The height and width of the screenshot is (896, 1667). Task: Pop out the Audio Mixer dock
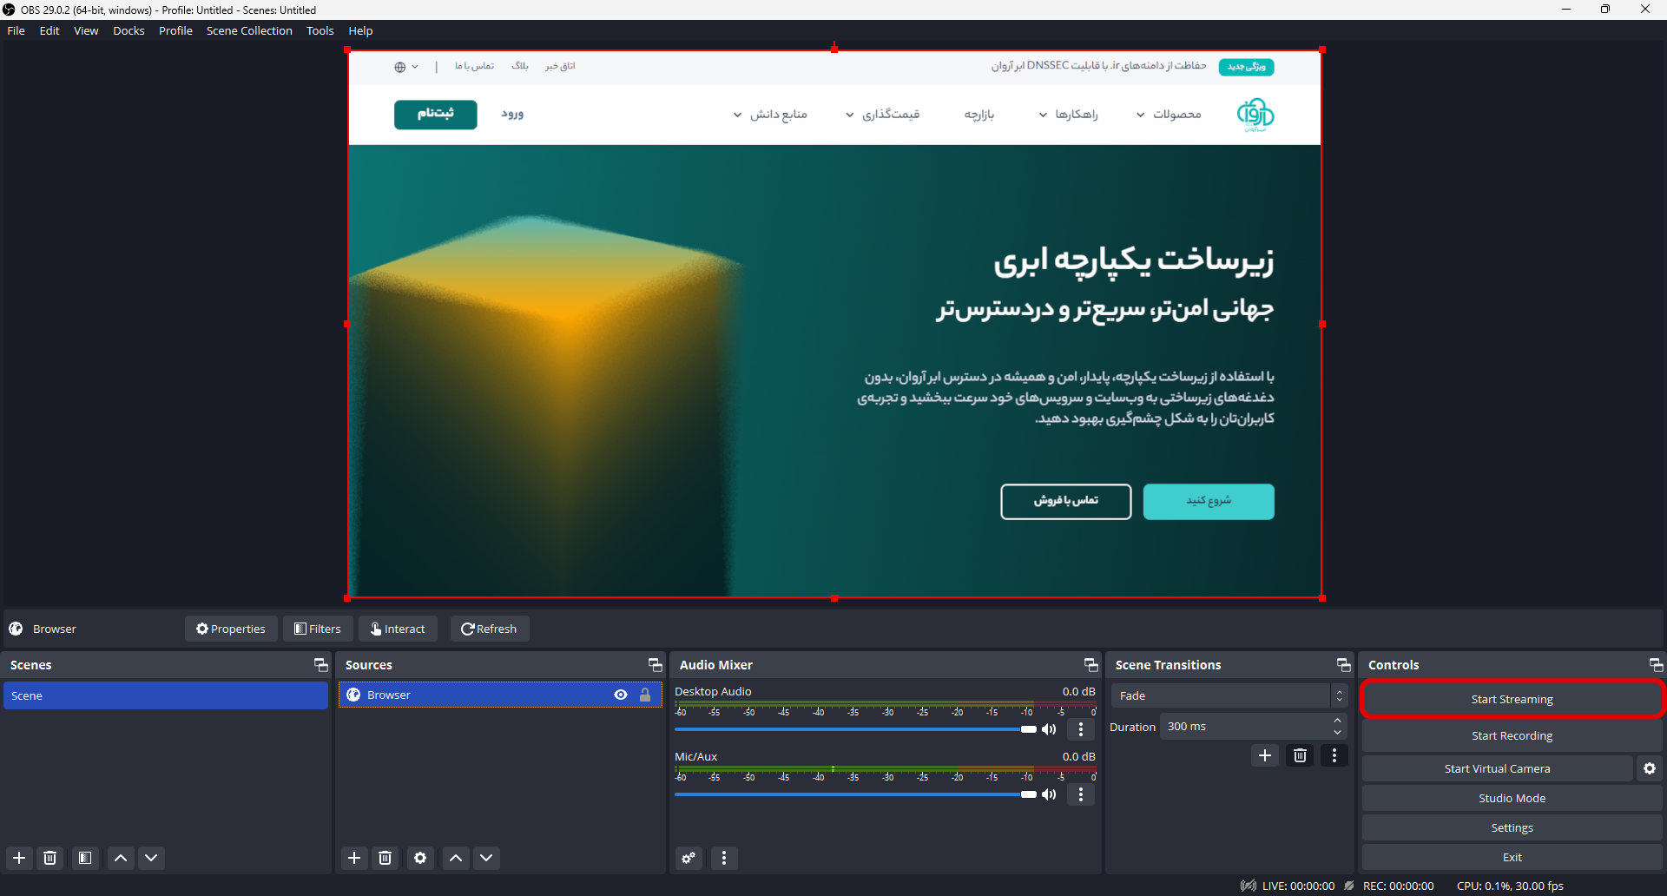click(x=1091, y=665)
